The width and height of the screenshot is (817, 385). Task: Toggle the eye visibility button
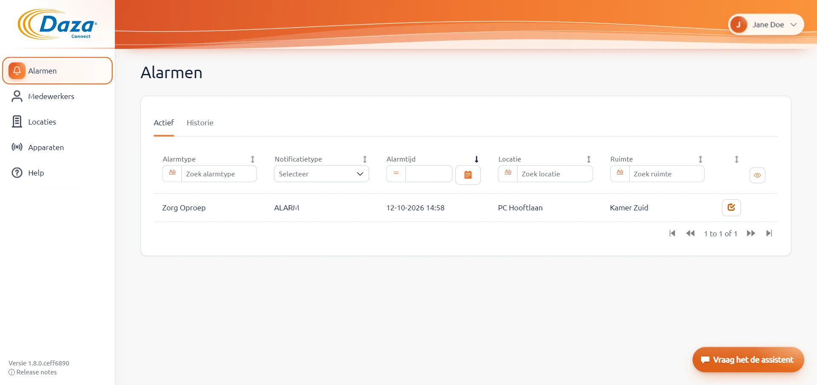[757, 175]
